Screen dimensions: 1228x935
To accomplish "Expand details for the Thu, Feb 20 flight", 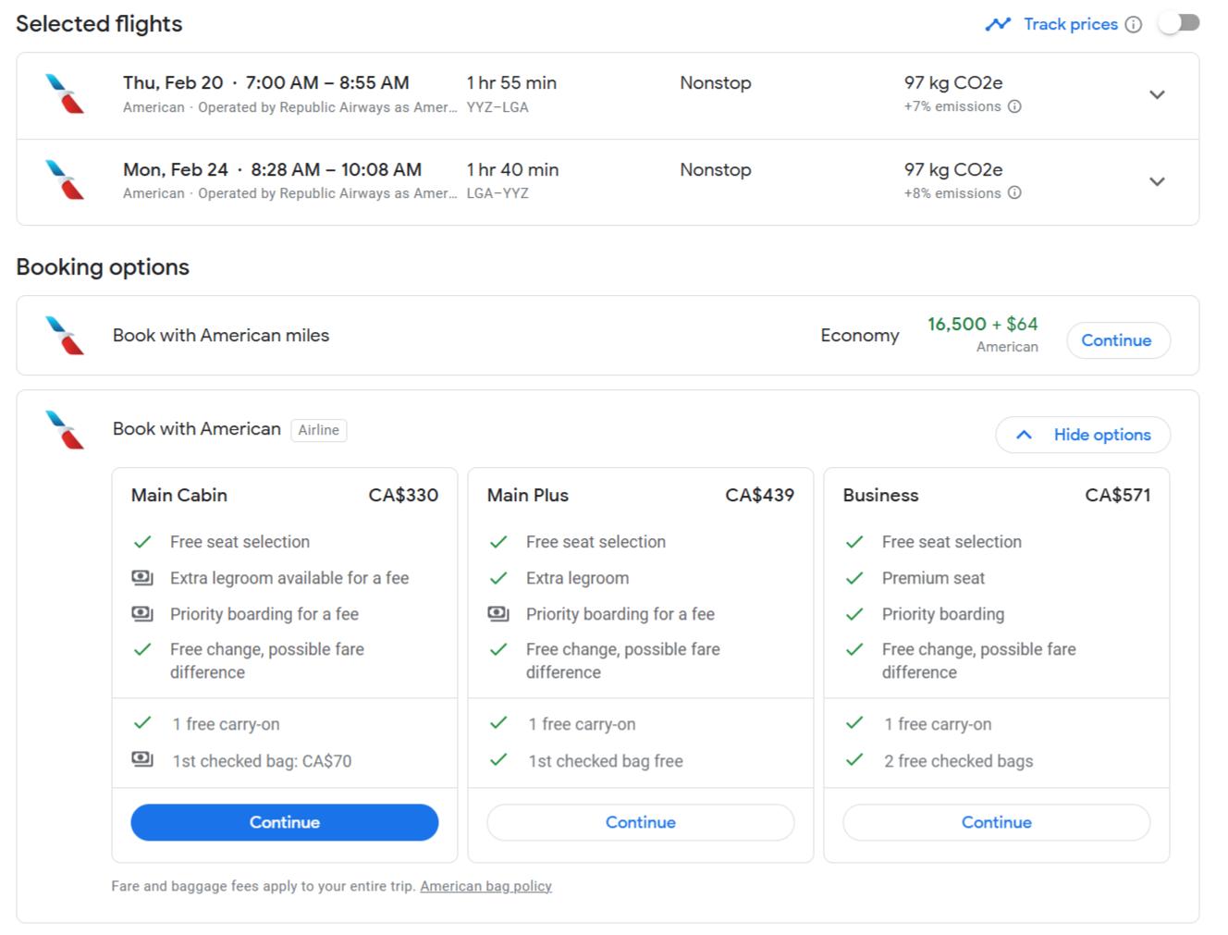I will pos(1157,94).
